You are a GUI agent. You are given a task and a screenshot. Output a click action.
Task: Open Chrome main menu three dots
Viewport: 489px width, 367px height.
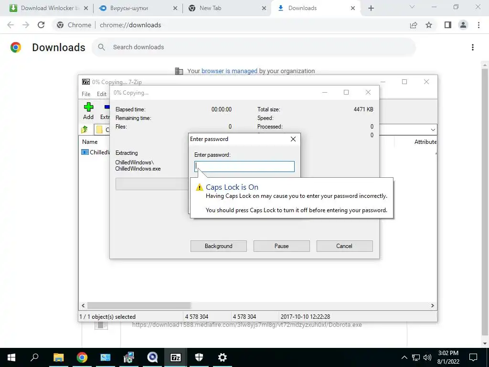pyautogui.click(x=478, y=25)
